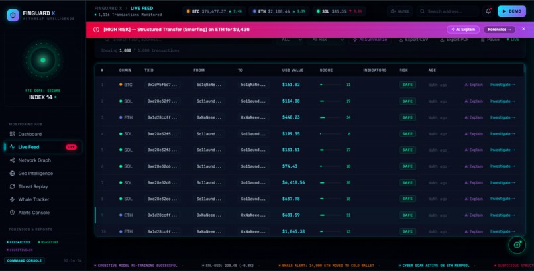The image size is (534, 271).
Task: Open the notifications bell
Action: [x=488, y=11]
